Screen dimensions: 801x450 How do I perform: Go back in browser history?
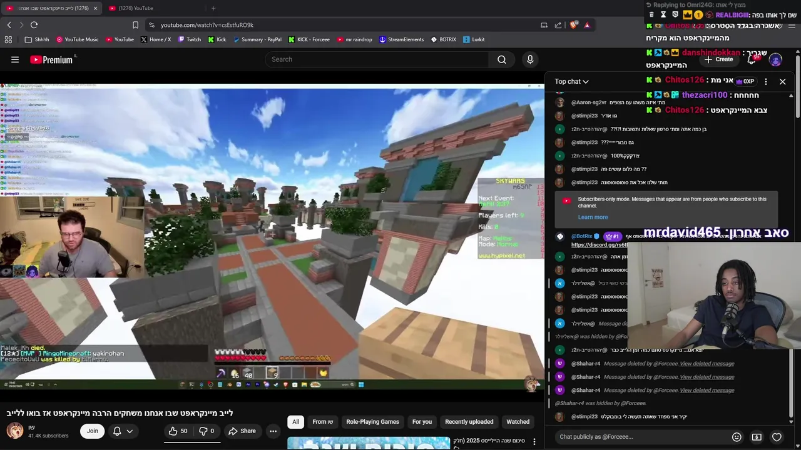9,25
